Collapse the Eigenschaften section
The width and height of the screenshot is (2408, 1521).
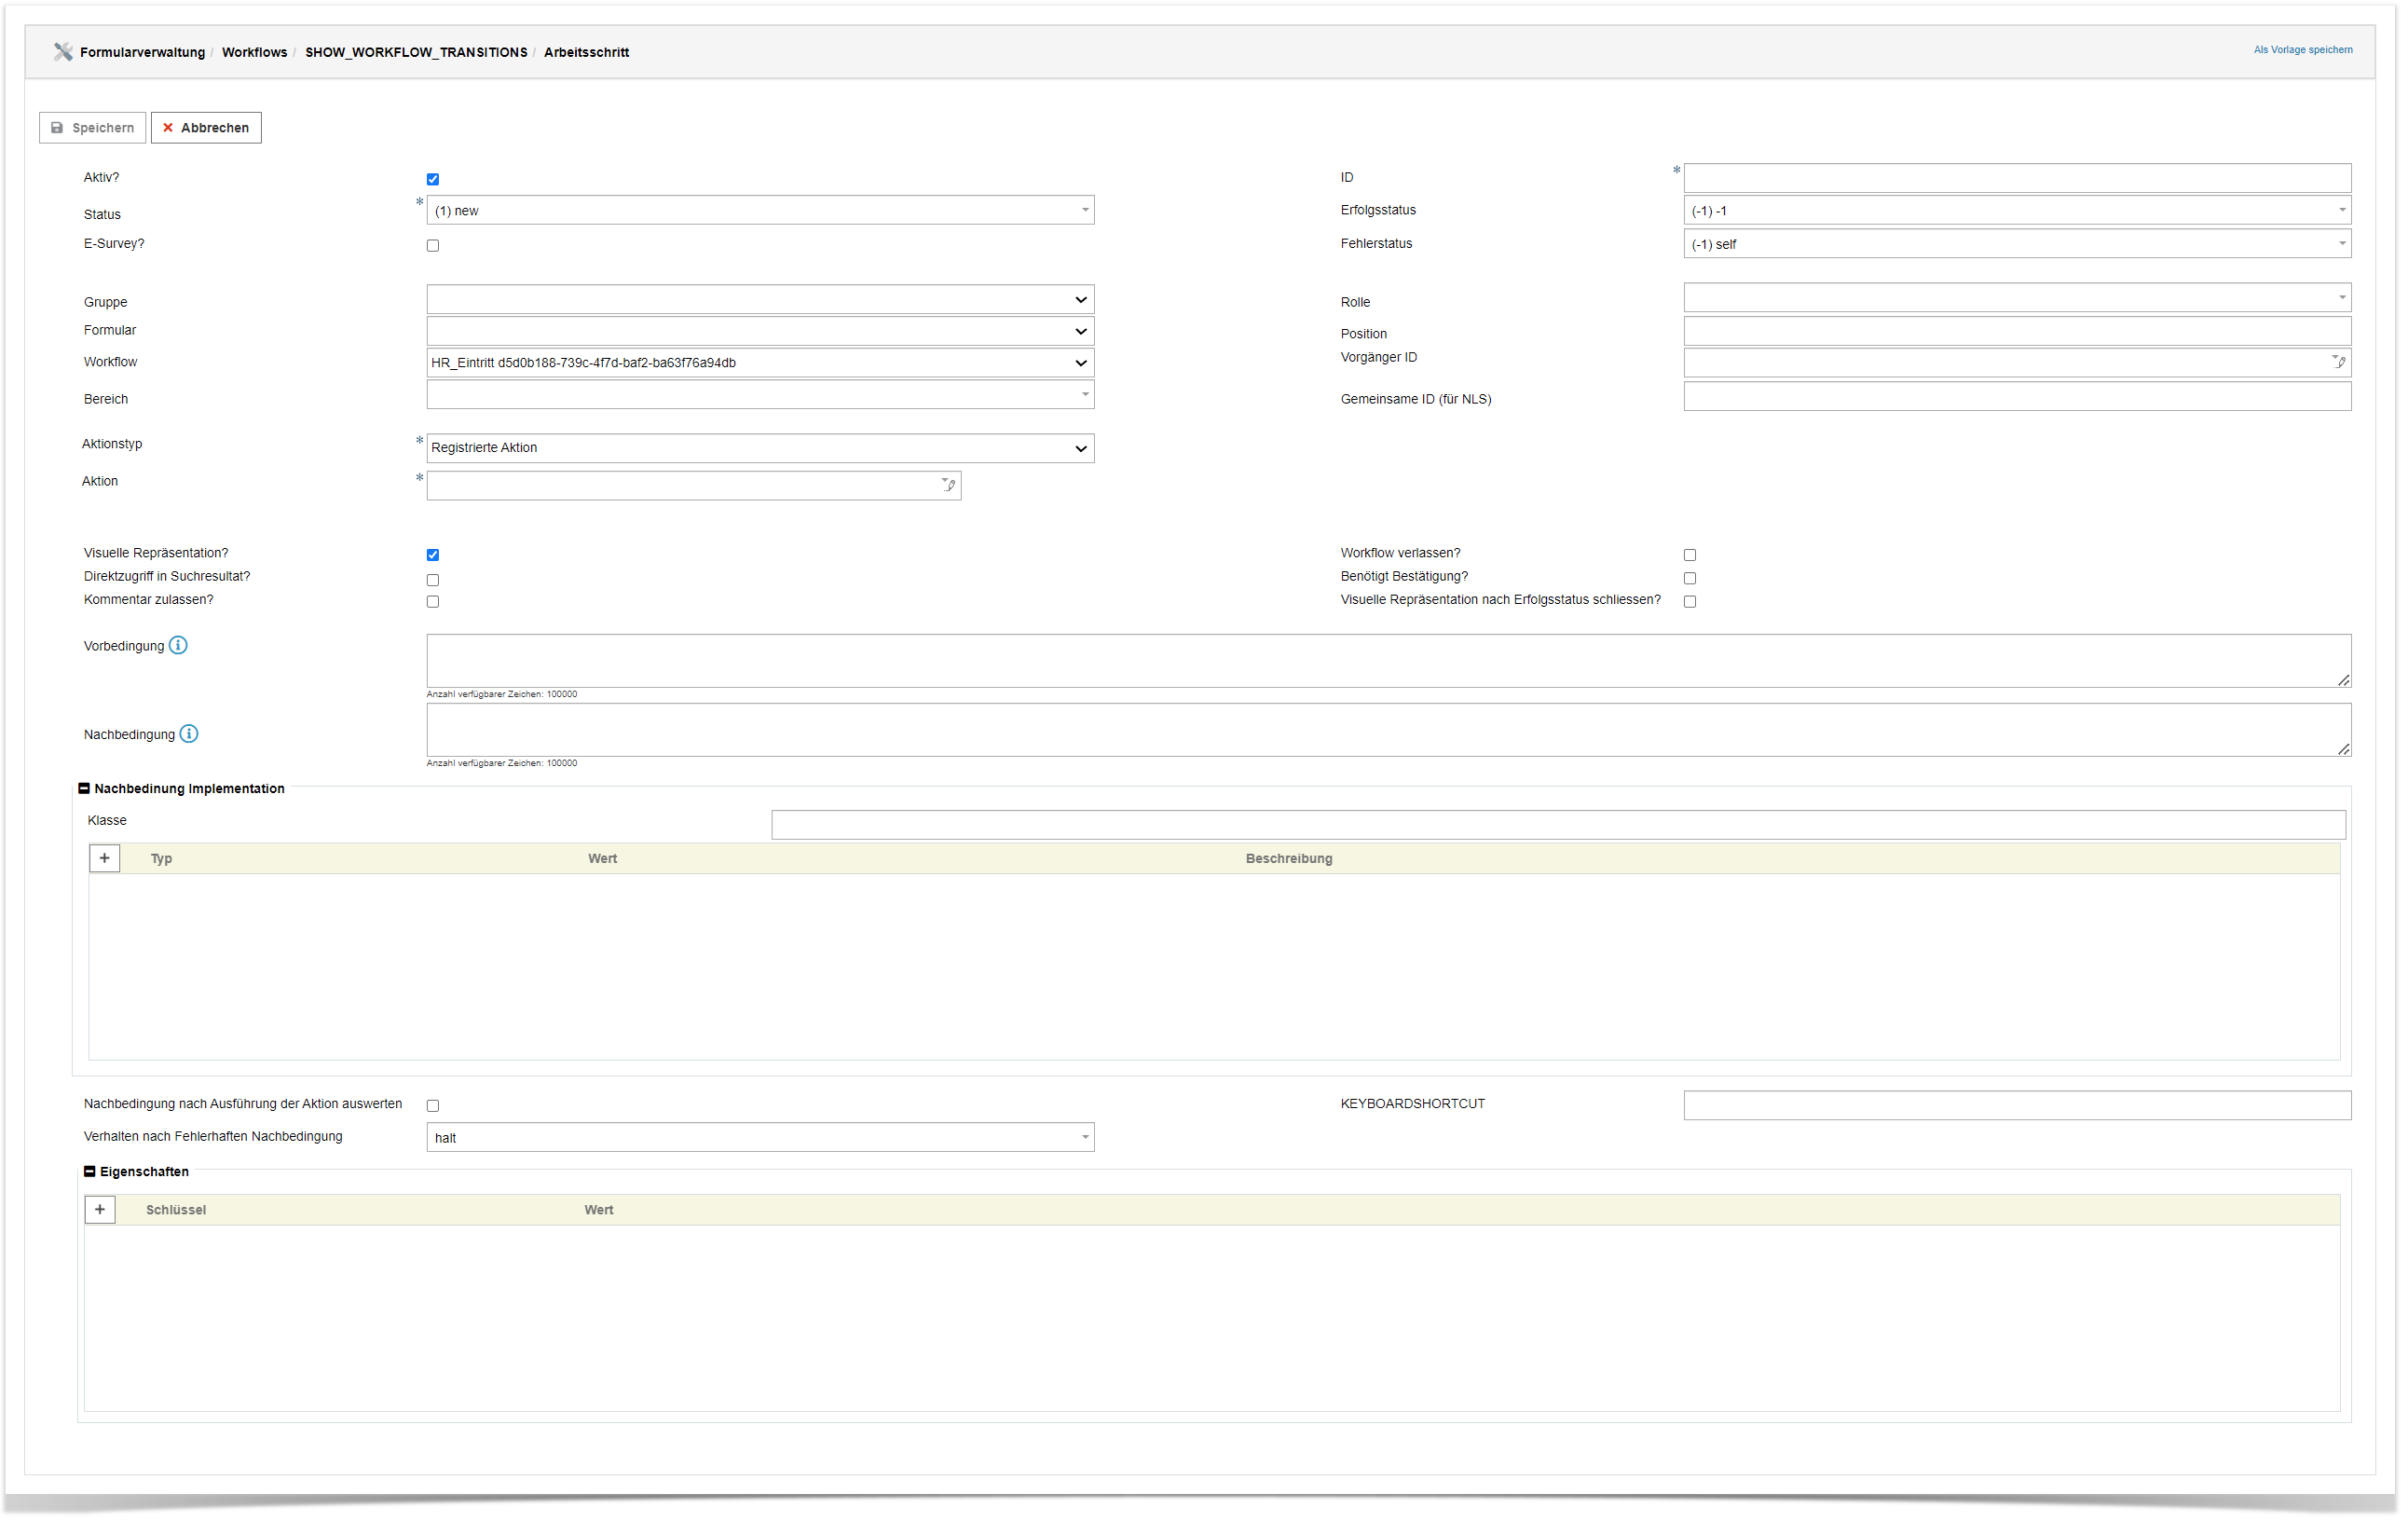click(90, 1172)
